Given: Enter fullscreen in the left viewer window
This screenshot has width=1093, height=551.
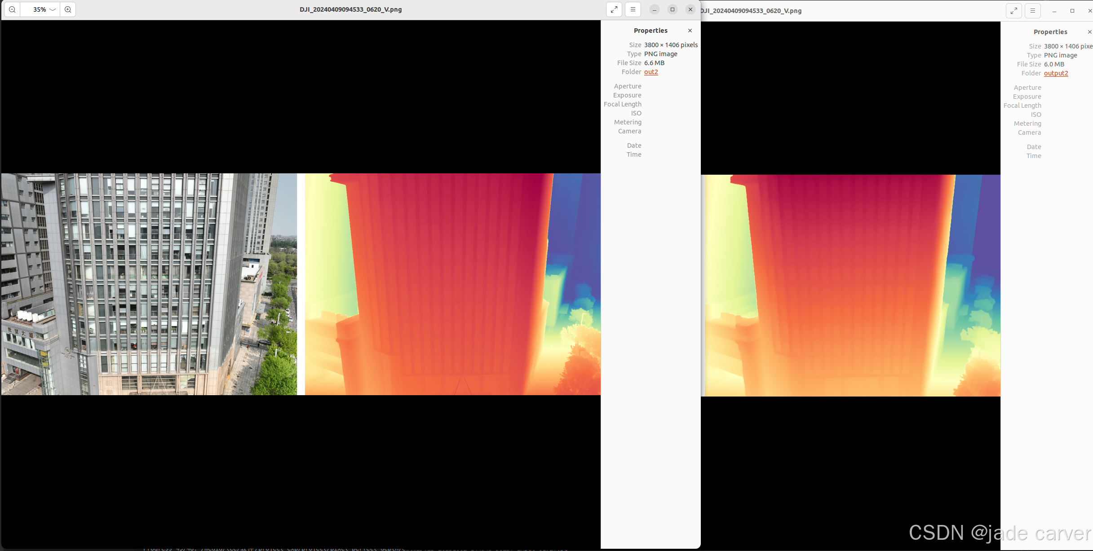Looking at the screenshot, I should point(614,9).
